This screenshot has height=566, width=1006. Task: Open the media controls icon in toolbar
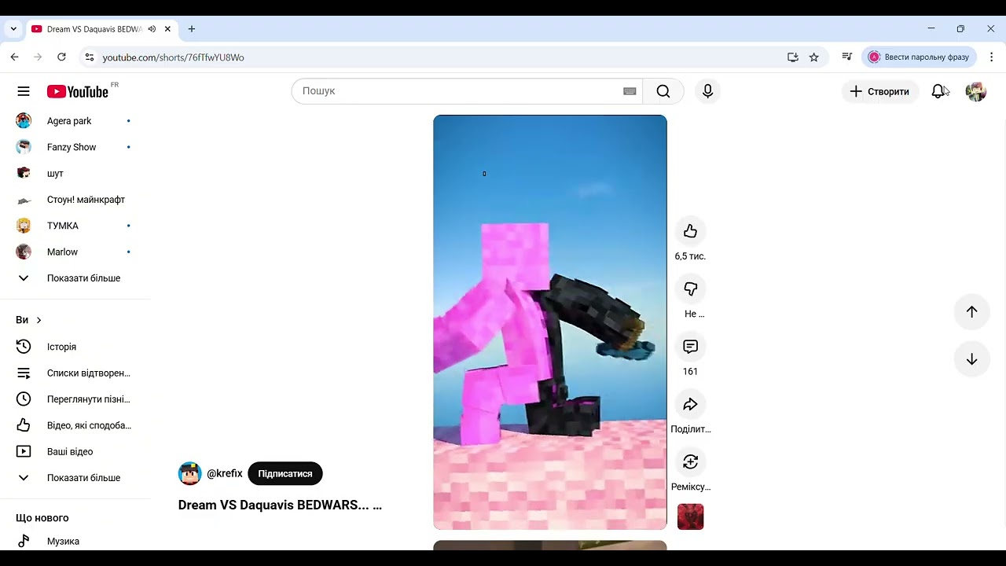click(846, 57)
